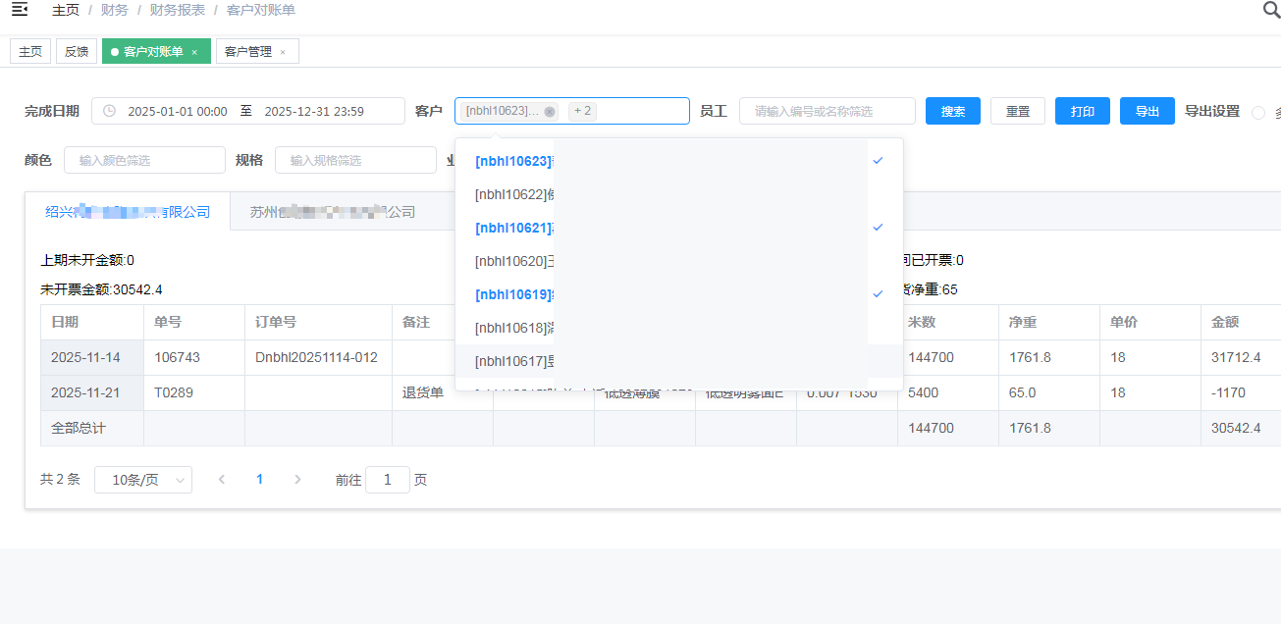
Task: Collapse the sidebar with the hamburger icon
Action: pyautogui.click(x=19, y=10)
